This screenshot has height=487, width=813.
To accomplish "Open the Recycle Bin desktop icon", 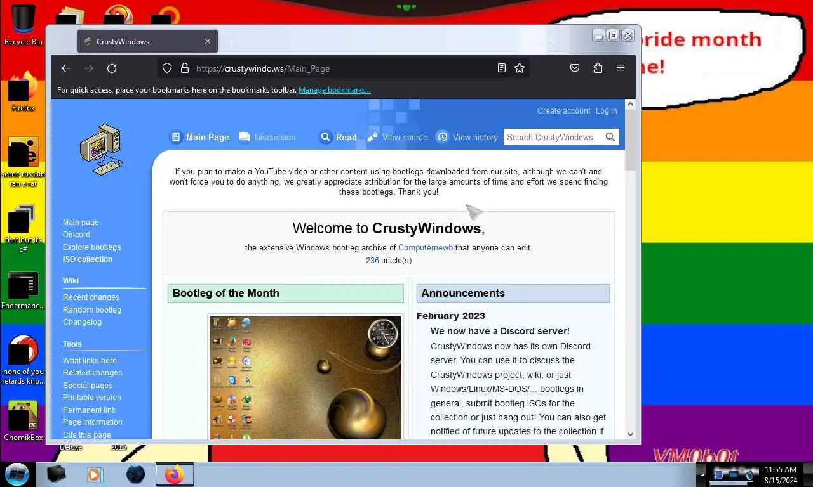I will click(x=23, y=25).
